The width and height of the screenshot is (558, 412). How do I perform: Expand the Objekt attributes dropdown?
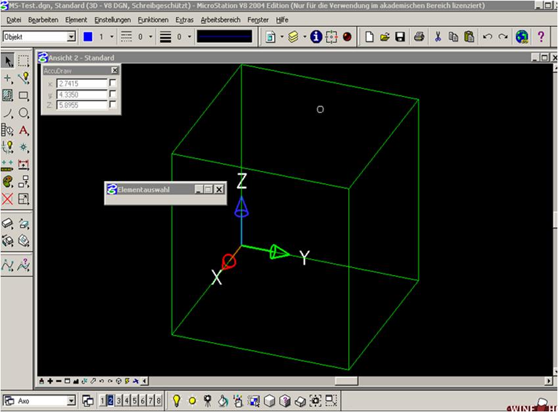point(72,38)
